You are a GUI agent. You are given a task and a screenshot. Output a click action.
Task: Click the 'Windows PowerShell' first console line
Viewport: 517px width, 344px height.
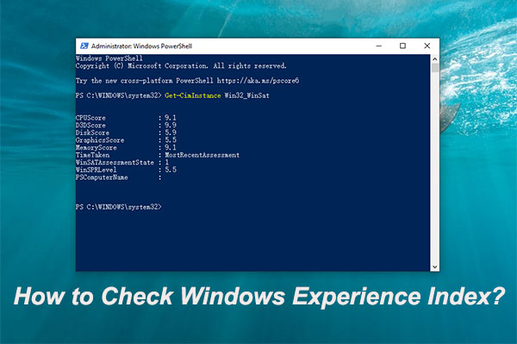(109, 58)
